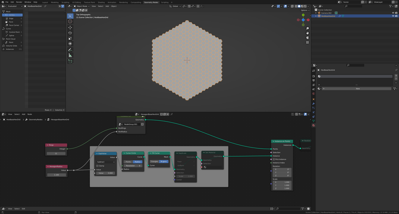Screen dimensions: 399x214
Task: Add a material slot with plus button
Action: [396, 76]
